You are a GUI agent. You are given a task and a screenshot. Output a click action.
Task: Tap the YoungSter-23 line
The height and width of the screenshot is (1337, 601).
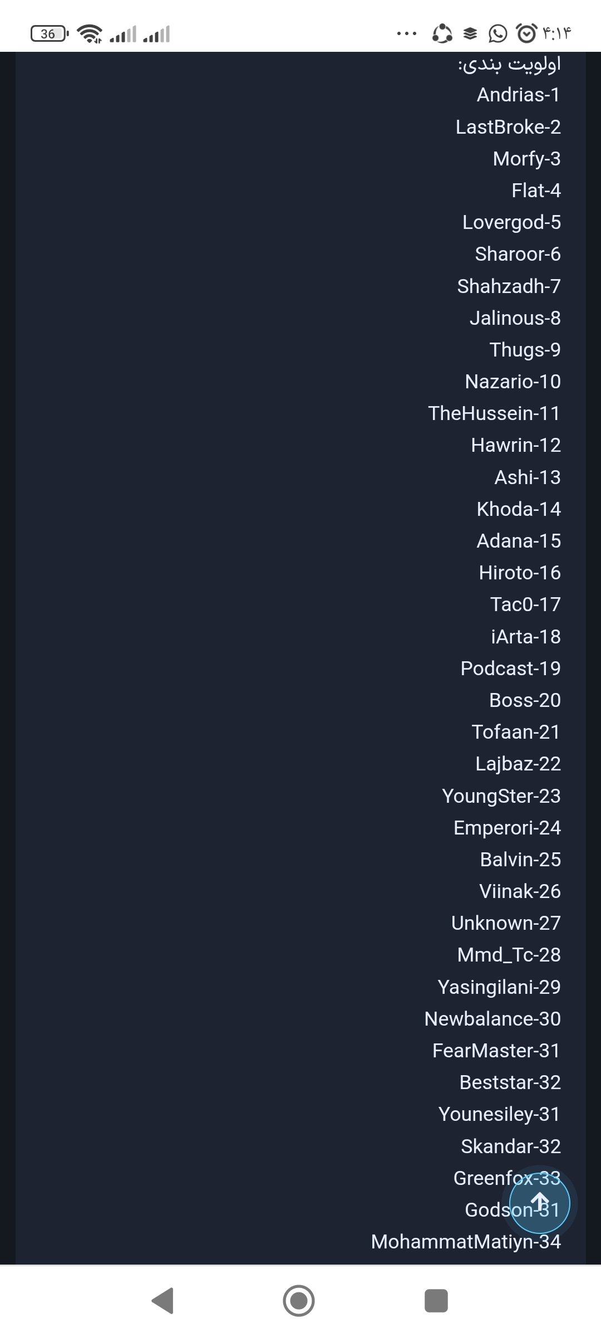point(501,796)
